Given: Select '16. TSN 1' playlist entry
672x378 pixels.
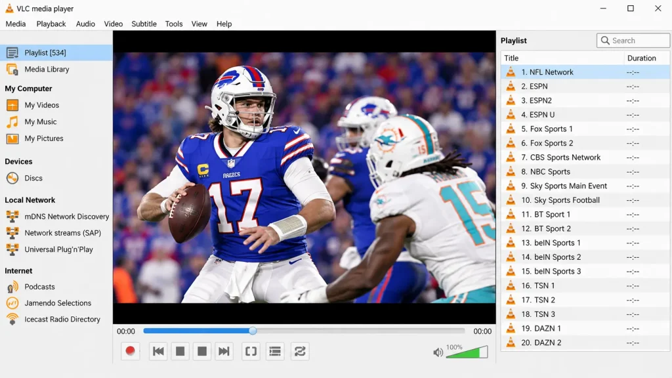Looking at the screenshot, I should 585,286.
